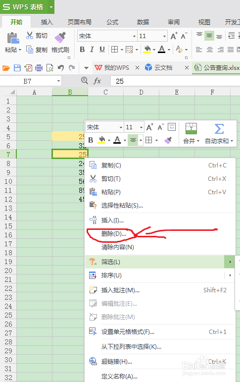Choose 剪切(T) in context menu
Image resolution: width=240 pixels, height=382 pixels.
[x=160, y=179]
